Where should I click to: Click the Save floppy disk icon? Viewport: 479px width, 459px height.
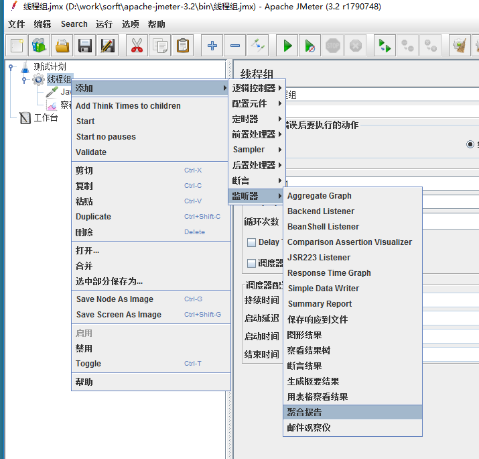point(84,46)
